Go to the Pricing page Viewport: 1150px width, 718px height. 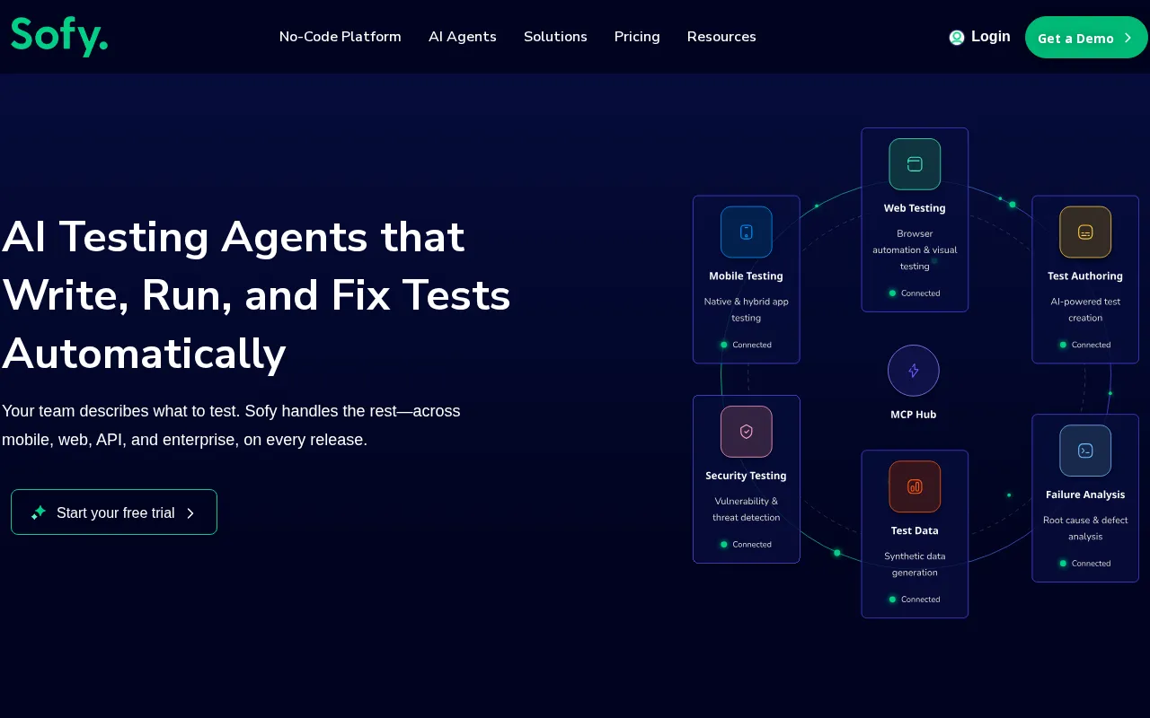pyautogui.click(x=637, y=37)
